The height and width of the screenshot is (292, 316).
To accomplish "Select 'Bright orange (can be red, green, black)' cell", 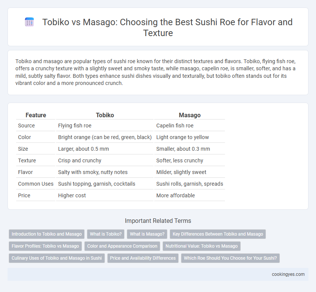I will tap(105, 137).
